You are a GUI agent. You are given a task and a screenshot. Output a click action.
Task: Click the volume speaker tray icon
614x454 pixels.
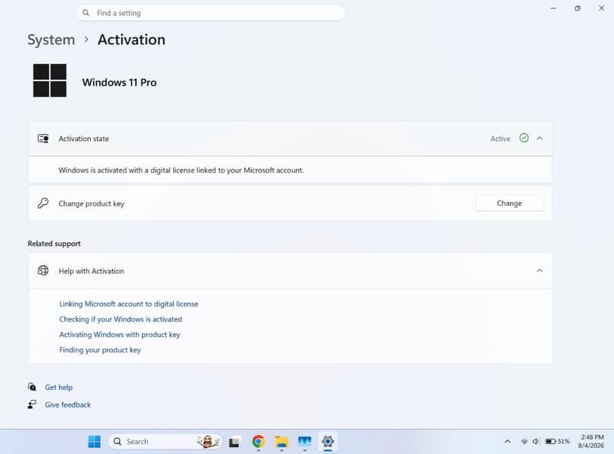point(535,441)
